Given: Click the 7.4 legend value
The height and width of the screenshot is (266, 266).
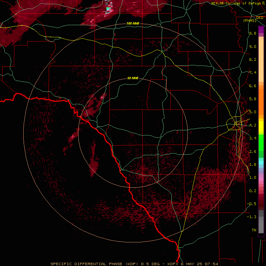Looking at the screenshot, I should 253,73.
